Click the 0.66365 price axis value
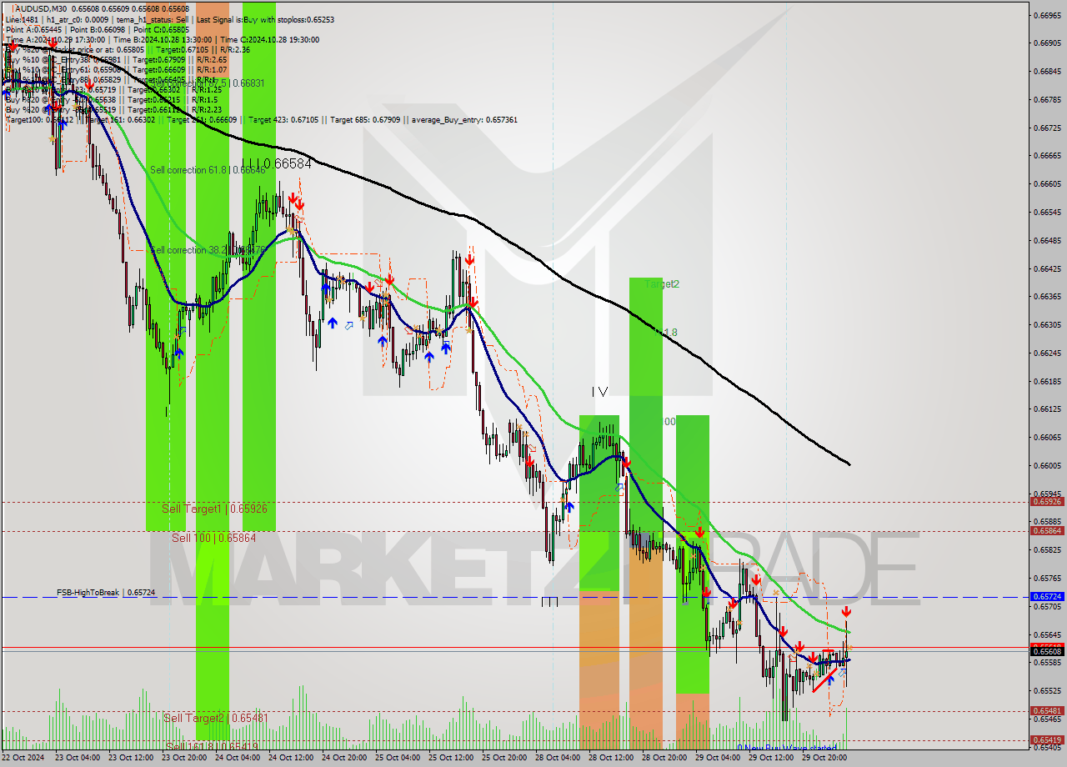1067x767 pixels. coord(1047,297)
